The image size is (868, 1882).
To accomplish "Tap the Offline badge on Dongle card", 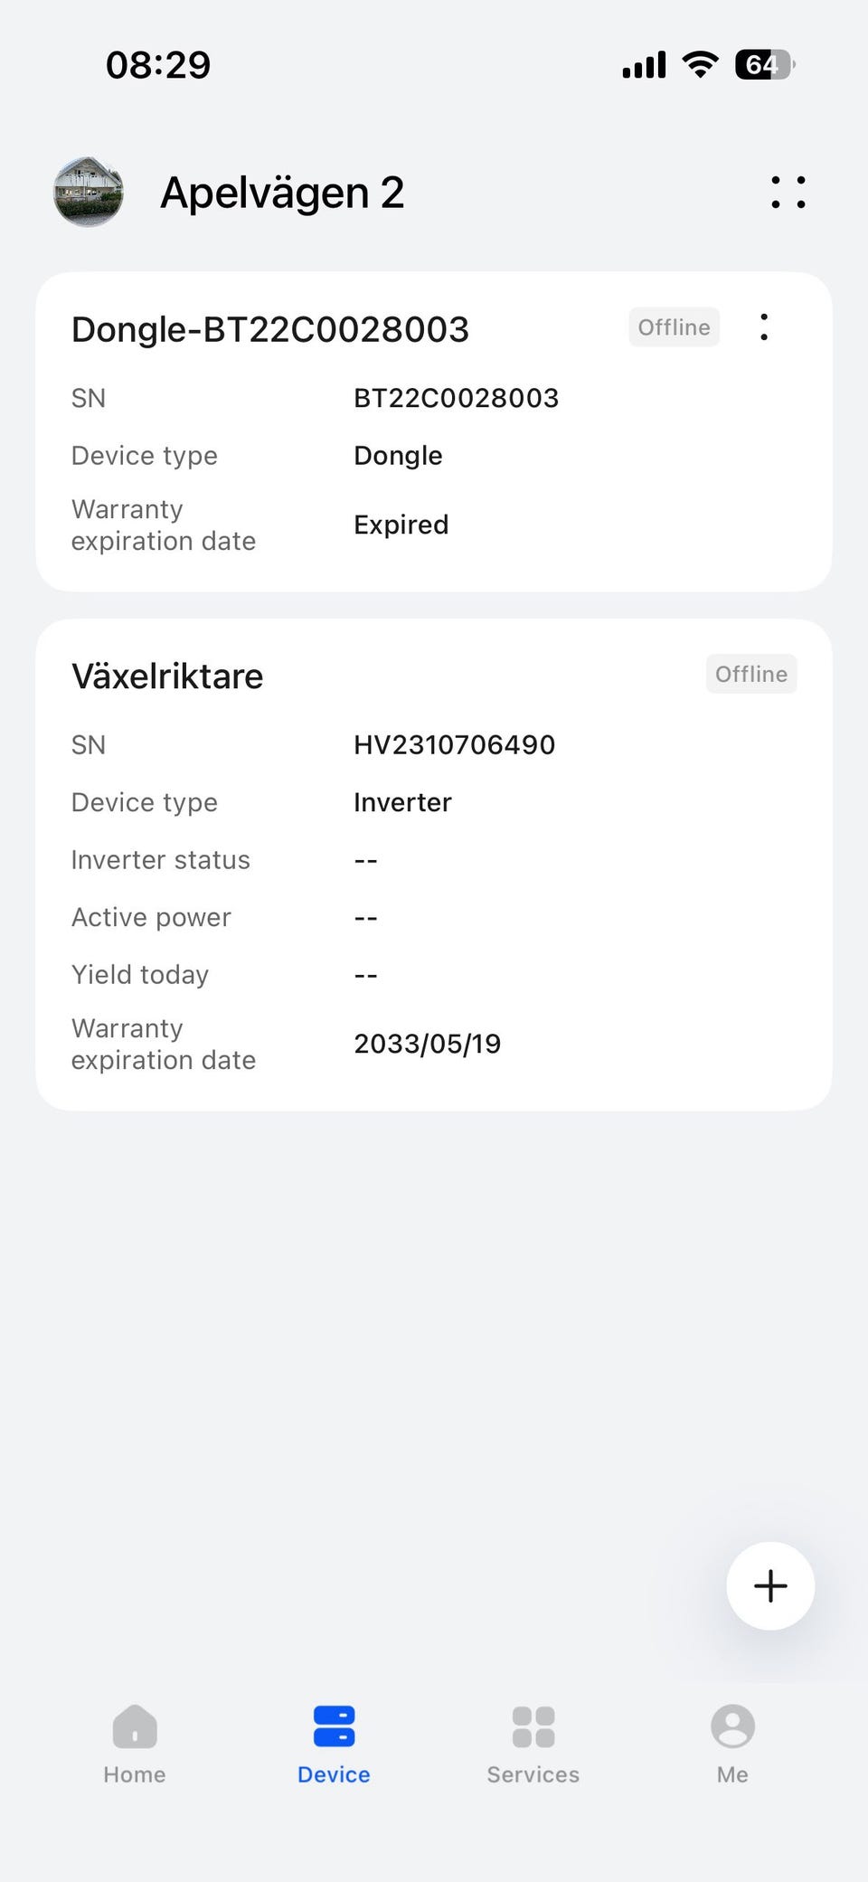I will (x=674, y=327).
